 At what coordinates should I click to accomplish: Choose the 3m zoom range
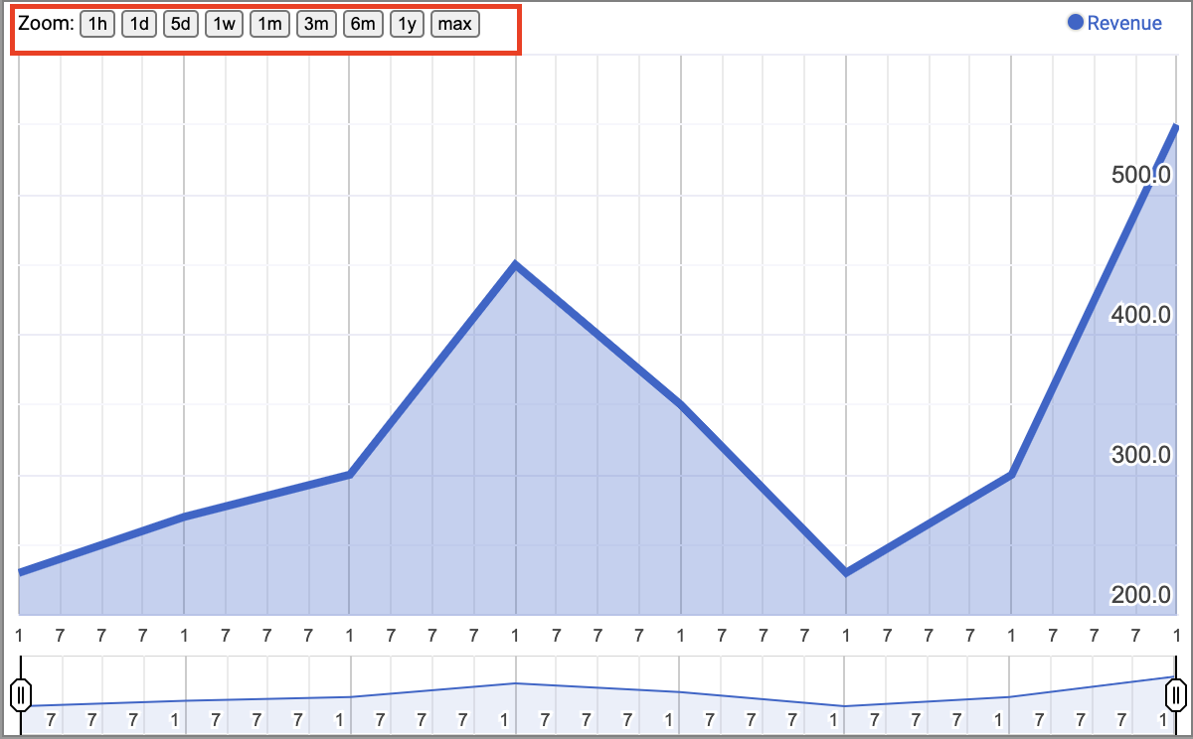[x=316, y=24]
